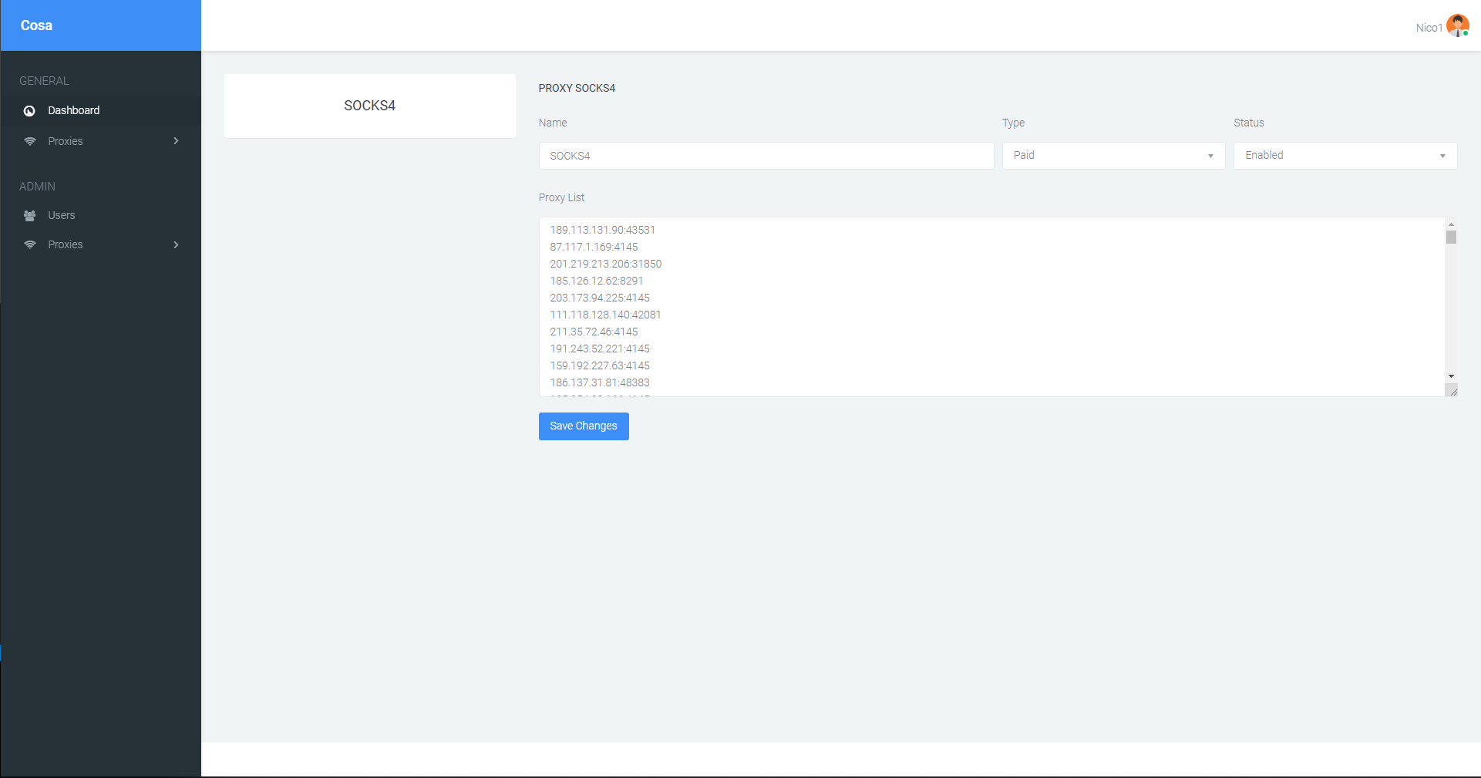Open Proxies in the Admin section

pos(100,244)
